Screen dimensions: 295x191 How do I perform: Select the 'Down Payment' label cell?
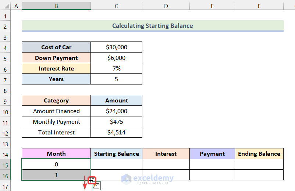[56, 58]
